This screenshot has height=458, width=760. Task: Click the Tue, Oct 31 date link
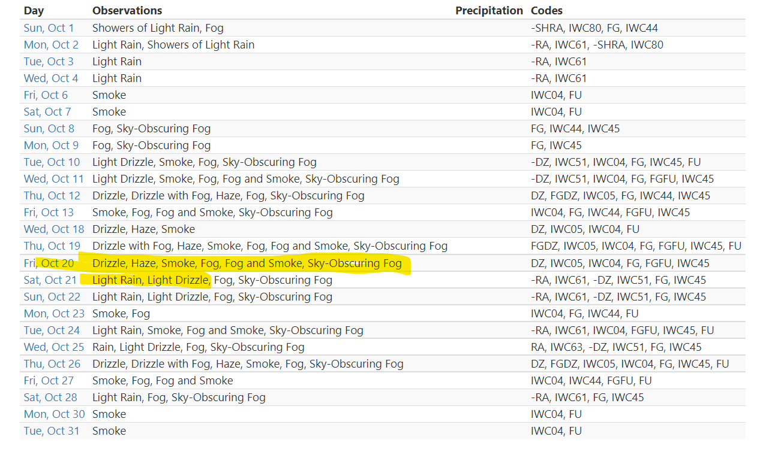52,431
